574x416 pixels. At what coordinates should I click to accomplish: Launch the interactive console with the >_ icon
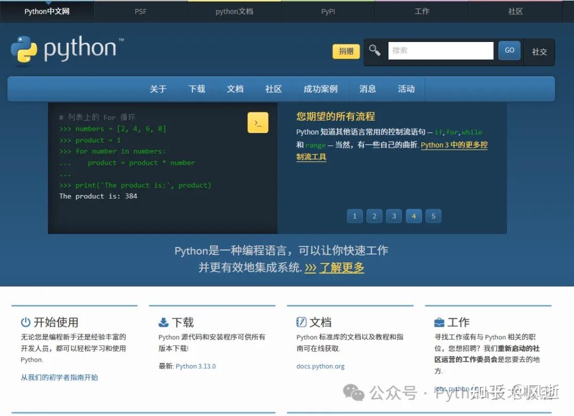click(x=258, y=122)
